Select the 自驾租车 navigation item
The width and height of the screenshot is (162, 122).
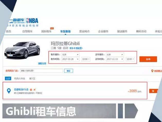coord(27,31)
